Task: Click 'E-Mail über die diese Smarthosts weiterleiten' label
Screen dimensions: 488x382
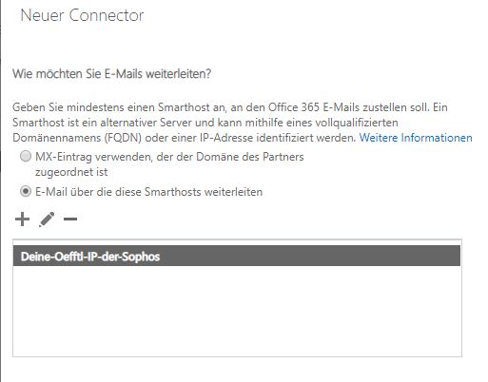Action: point(148,192)
